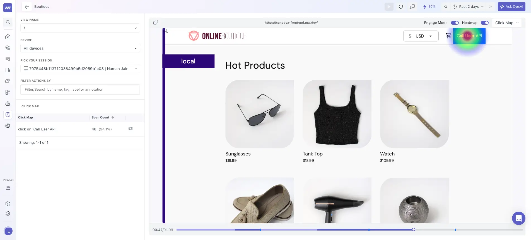Go back using the arrow beside Boutique
This screenshot has width=531, height=240.
coord(26,7)
